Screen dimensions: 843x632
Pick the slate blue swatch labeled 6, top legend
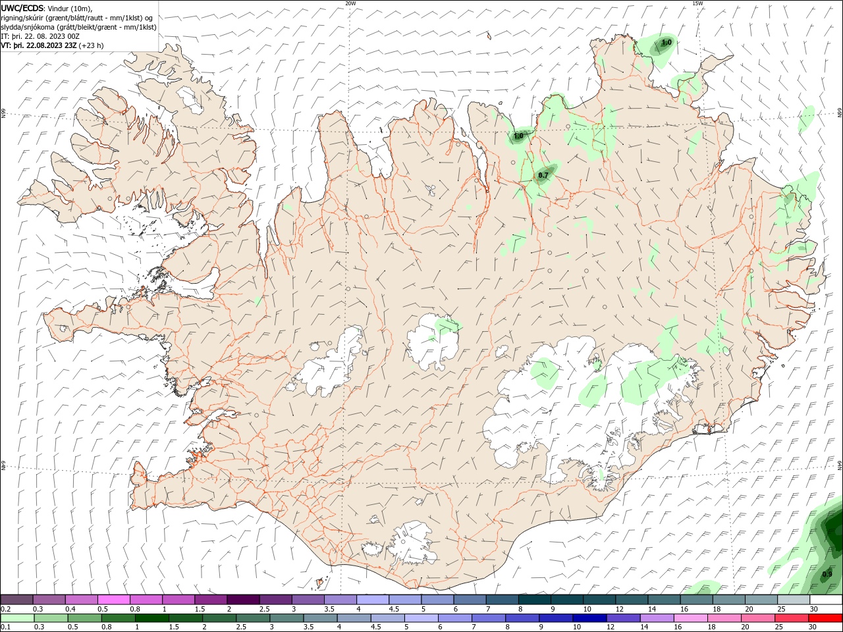[470, 600]
